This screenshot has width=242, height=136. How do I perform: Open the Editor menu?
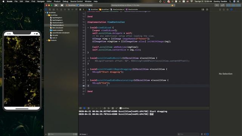(49, 2)
